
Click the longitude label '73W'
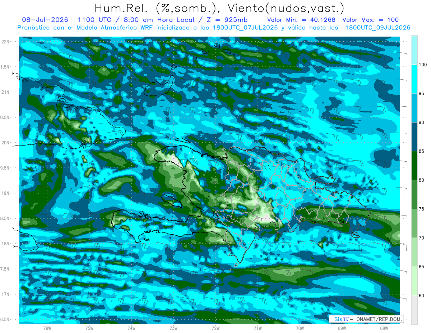click(173, 328)
